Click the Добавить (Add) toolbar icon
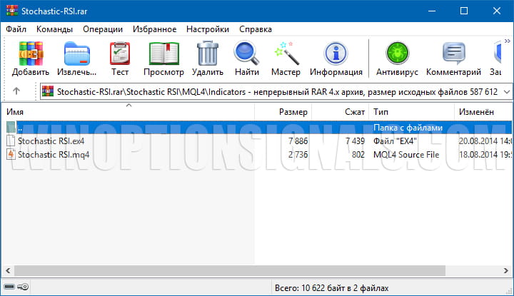This screenshot has width=514, height=296. pyautogui.click(x=31, y=58)
